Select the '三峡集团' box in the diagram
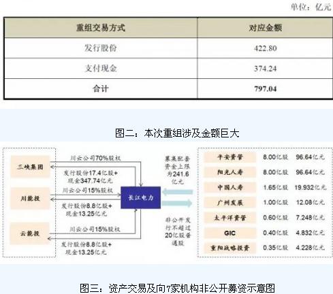The width and height of the screenshot is (333, 294). coord(30,167)
